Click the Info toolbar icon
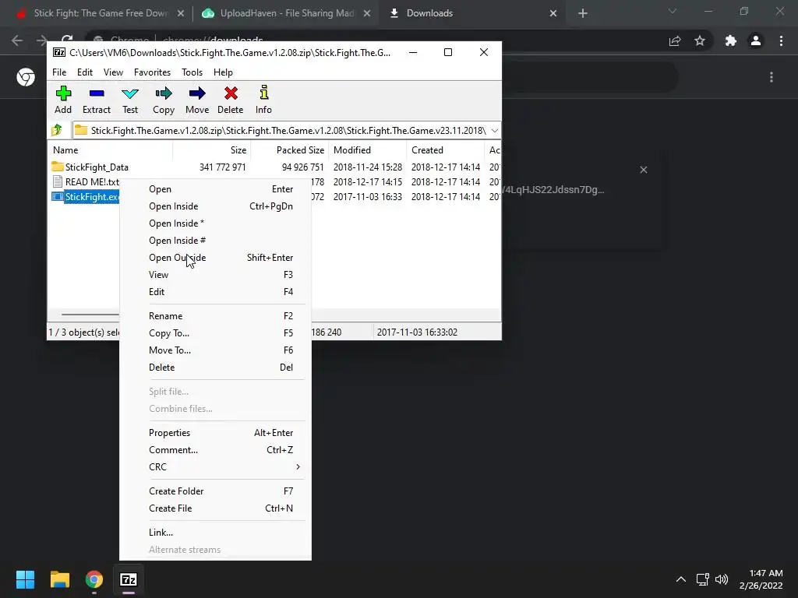 263,93
